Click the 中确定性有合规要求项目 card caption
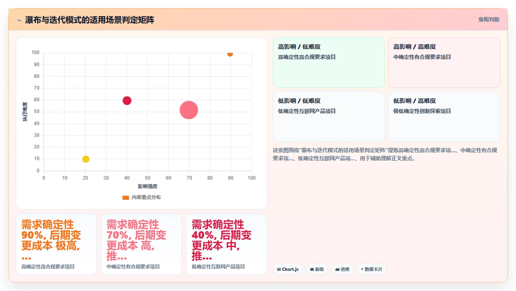 pos(133,267)
